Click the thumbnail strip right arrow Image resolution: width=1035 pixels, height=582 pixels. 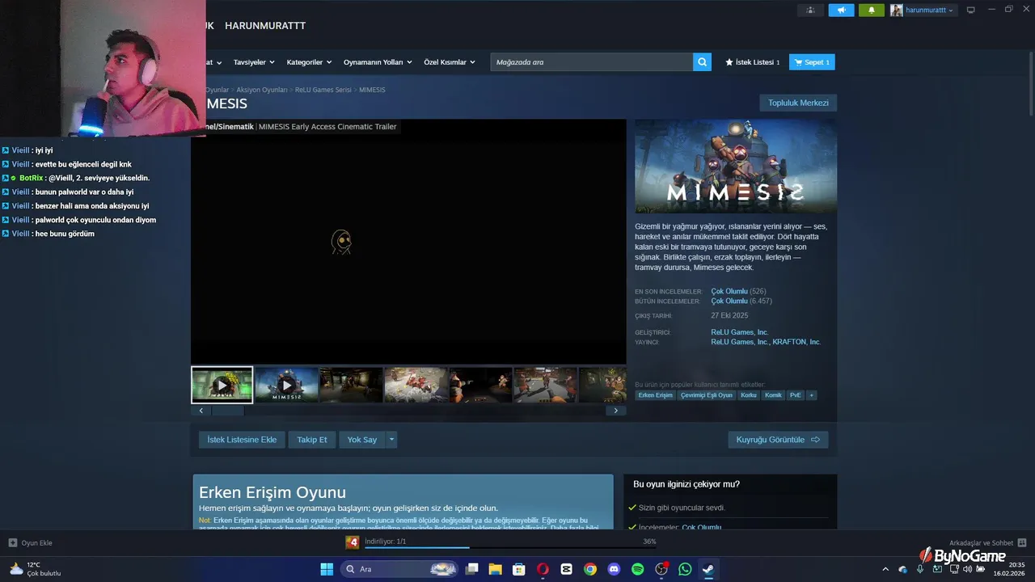click(x=615, y=411)
